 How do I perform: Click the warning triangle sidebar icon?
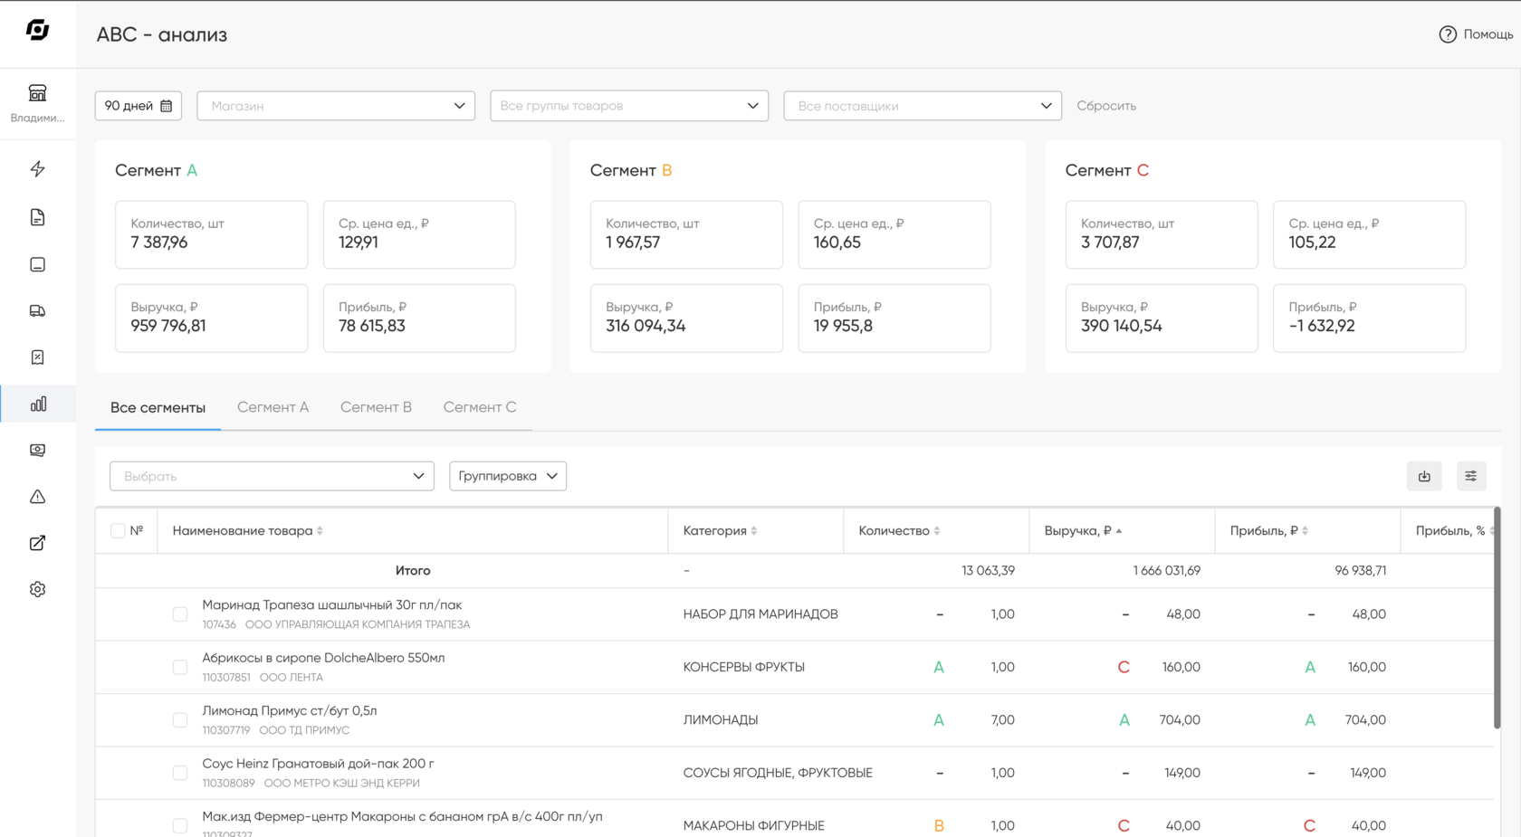[x=37, y=497]
